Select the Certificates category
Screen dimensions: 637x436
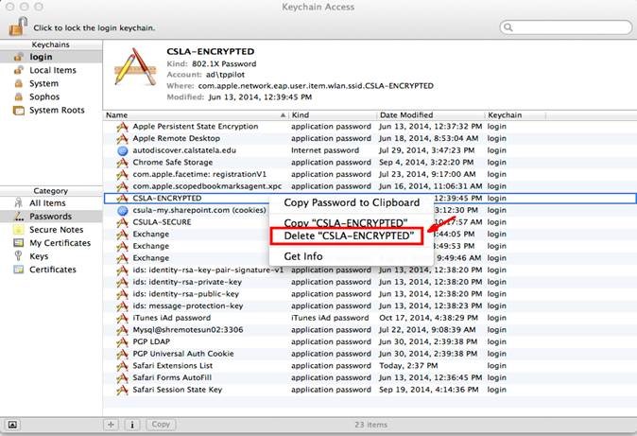51,270
